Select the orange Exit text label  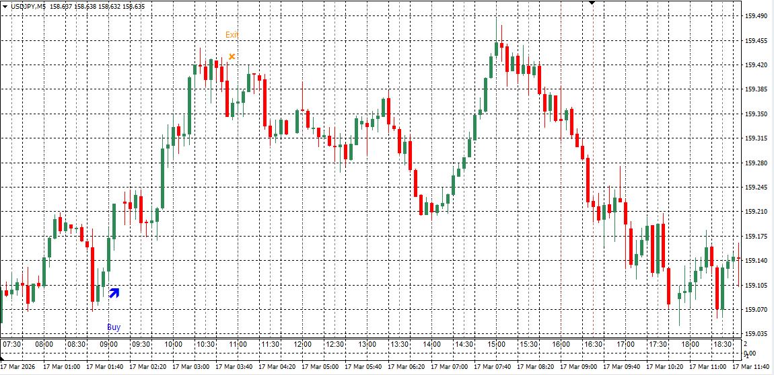point(232,35)
